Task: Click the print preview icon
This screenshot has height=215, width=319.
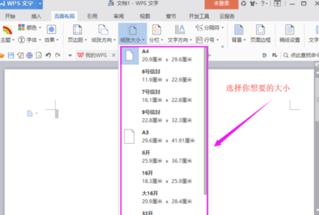Action: coord(39,55)
